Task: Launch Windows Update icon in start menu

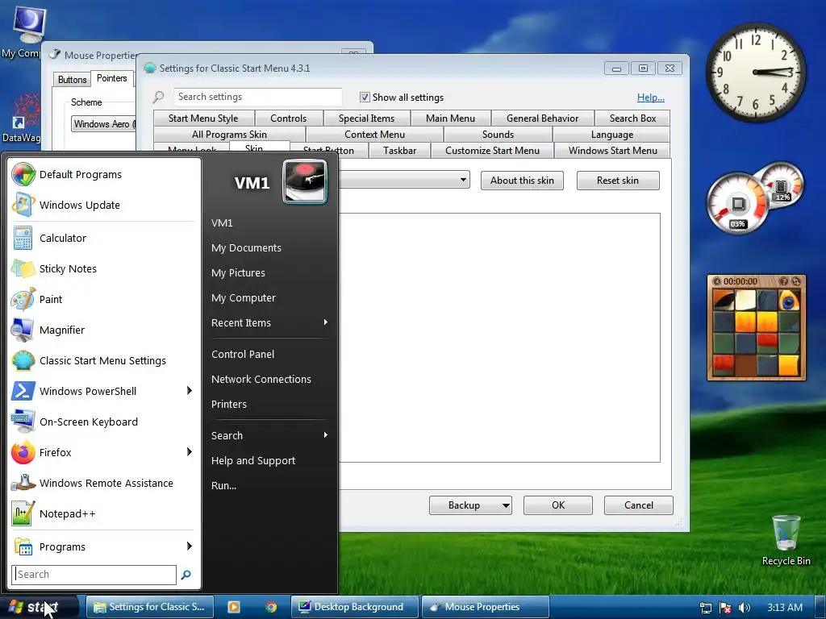Action: tap(23, 205)
